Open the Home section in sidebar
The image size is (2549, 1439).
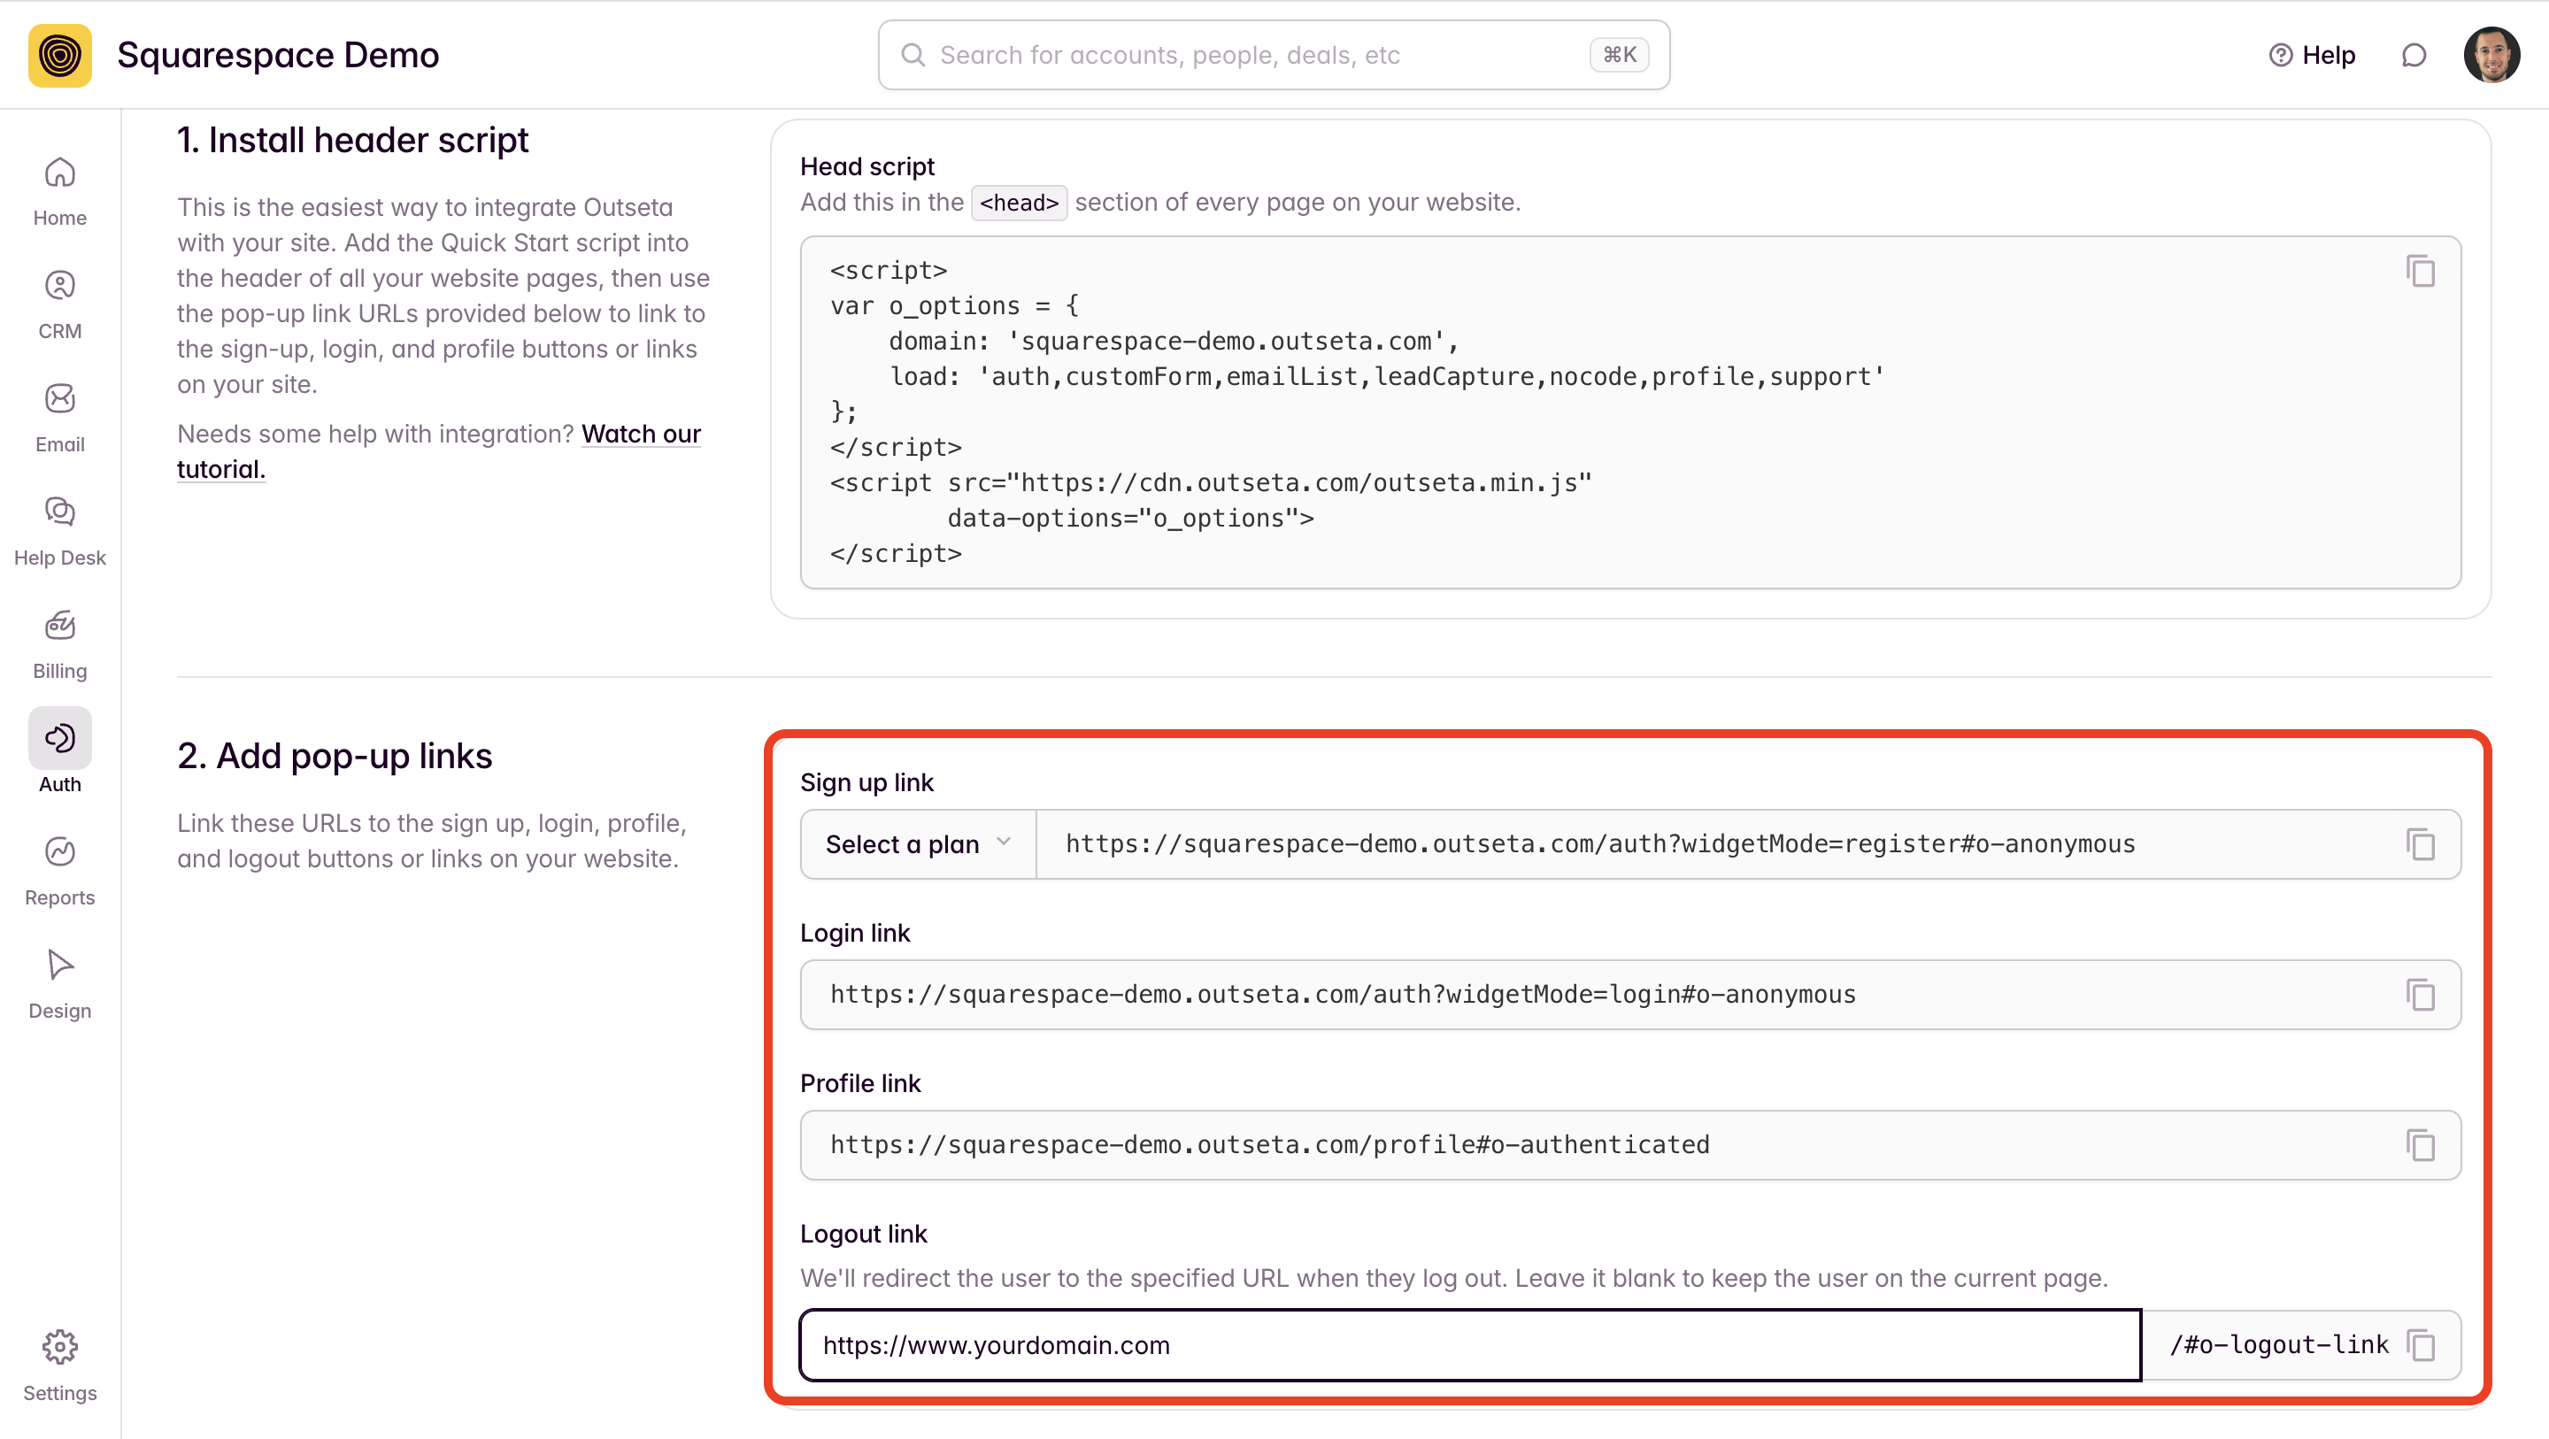(59, 192)
